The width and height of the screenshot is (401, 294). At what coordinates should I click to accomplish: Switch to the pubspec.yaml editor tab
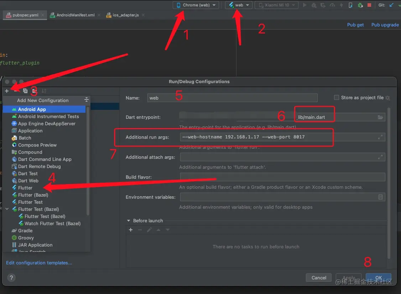pos(25,15)
